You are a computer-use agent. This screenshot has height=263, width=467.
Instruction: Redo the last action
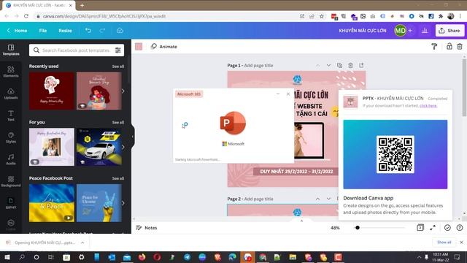coord(102,31)
